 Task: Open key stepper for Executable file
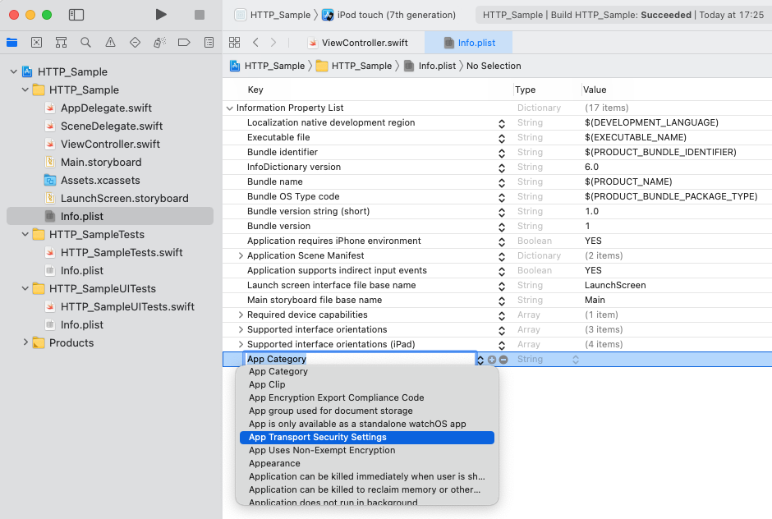tap(502, 138)
